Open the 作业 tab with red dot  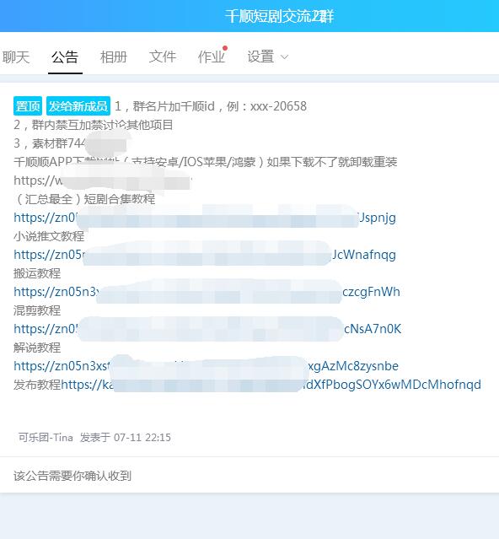pyautogui.click(x=212, y=57)
